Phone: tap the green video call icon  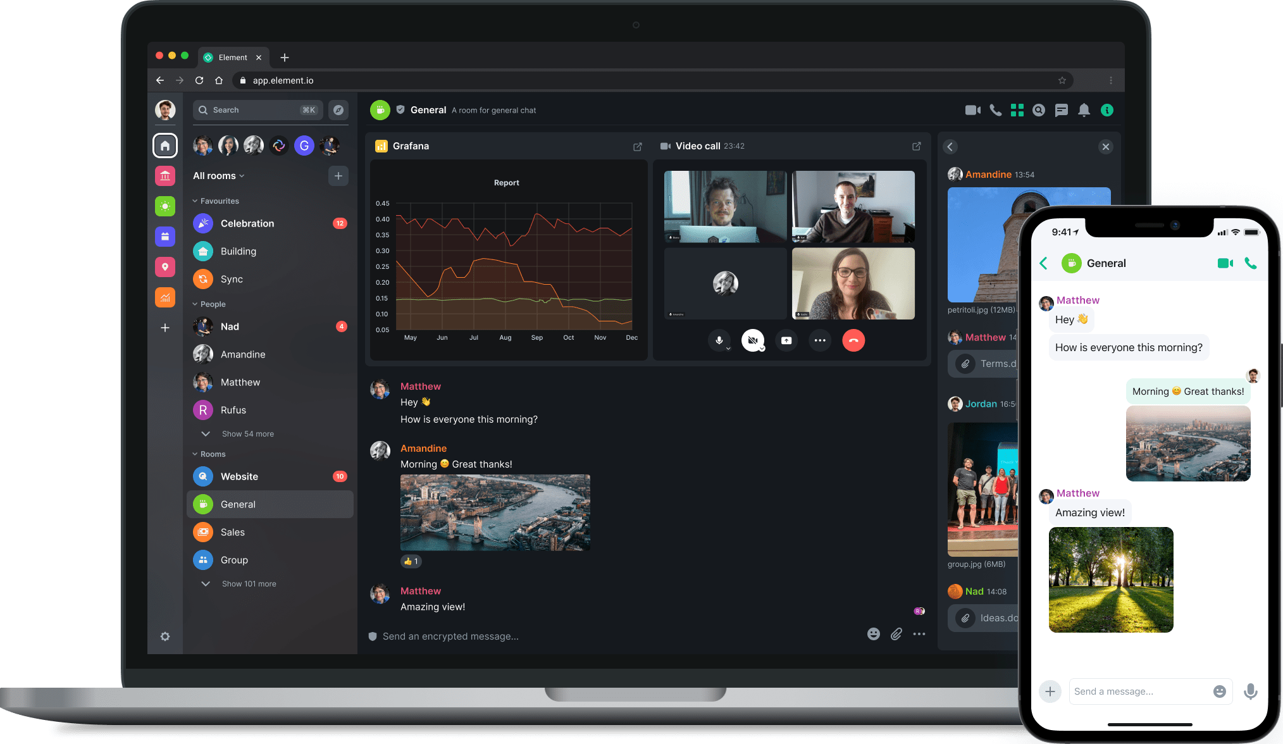click(1225, 263)
